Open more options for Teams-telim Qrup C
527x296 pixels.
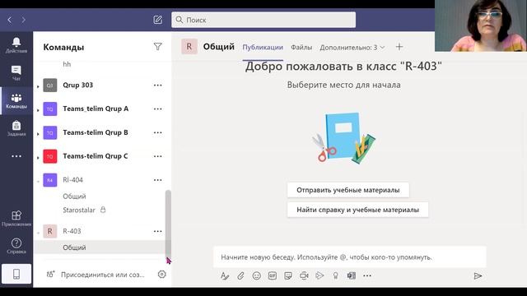coord(157,156)
